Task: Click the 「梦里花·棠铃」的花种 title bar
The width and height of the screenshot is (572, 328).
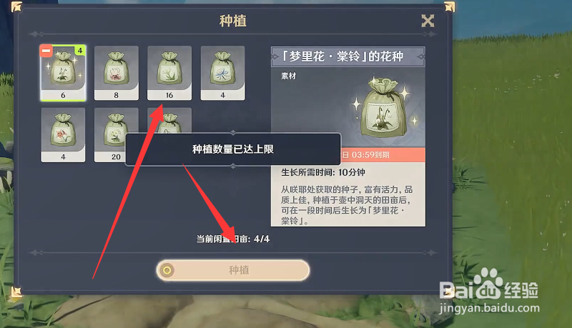Action: [x=348, y=56]
